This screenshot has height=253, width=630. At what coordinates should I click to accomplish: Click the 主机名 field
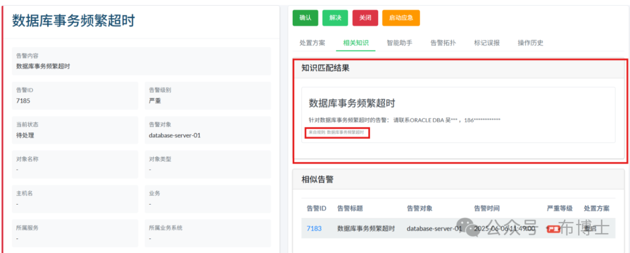pos(75,199)
